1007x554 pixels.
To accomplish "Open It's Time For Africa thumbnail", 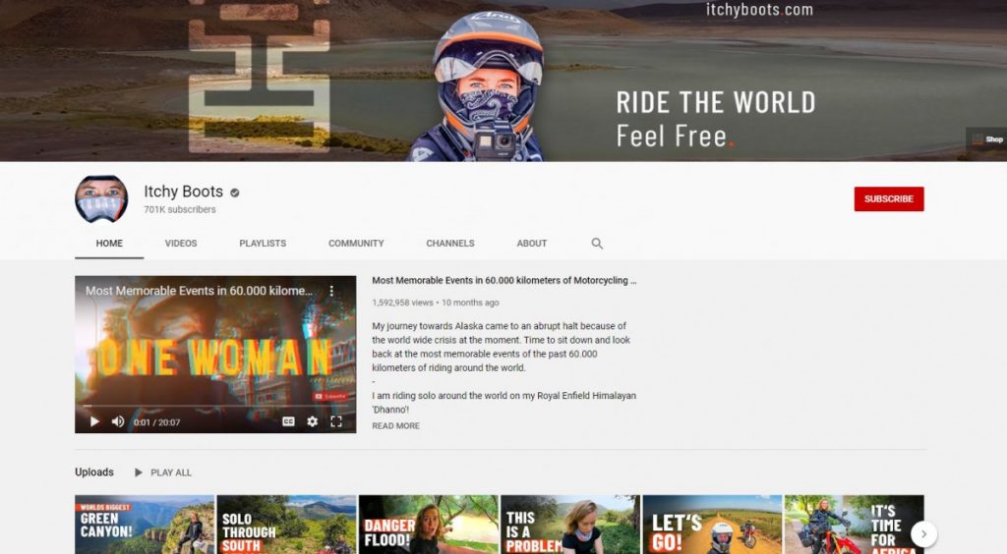I will [855, 525].
